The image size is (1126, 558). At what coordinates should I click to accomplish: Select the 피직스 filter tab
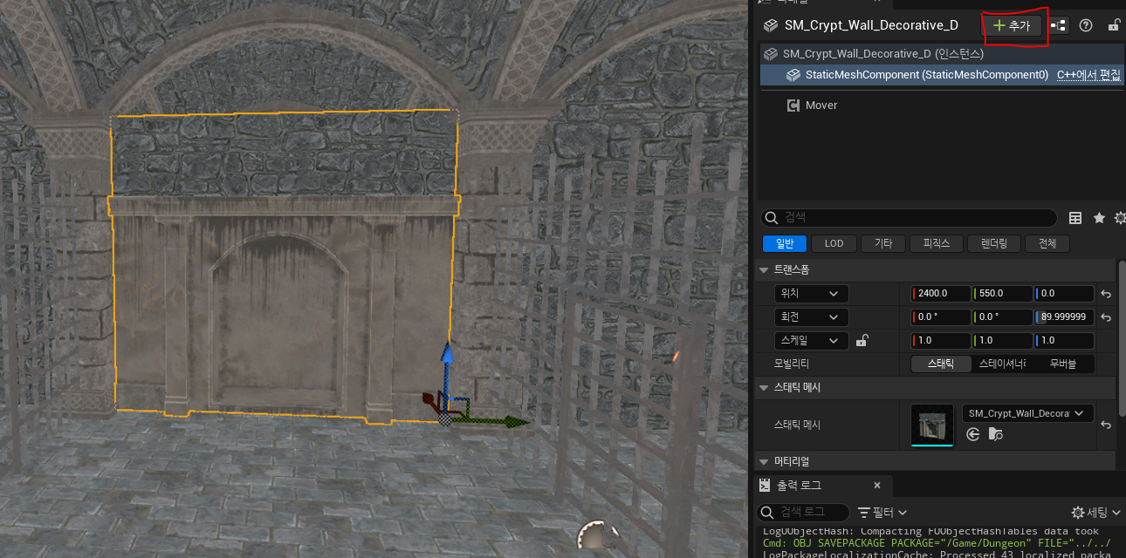(936, 244)
